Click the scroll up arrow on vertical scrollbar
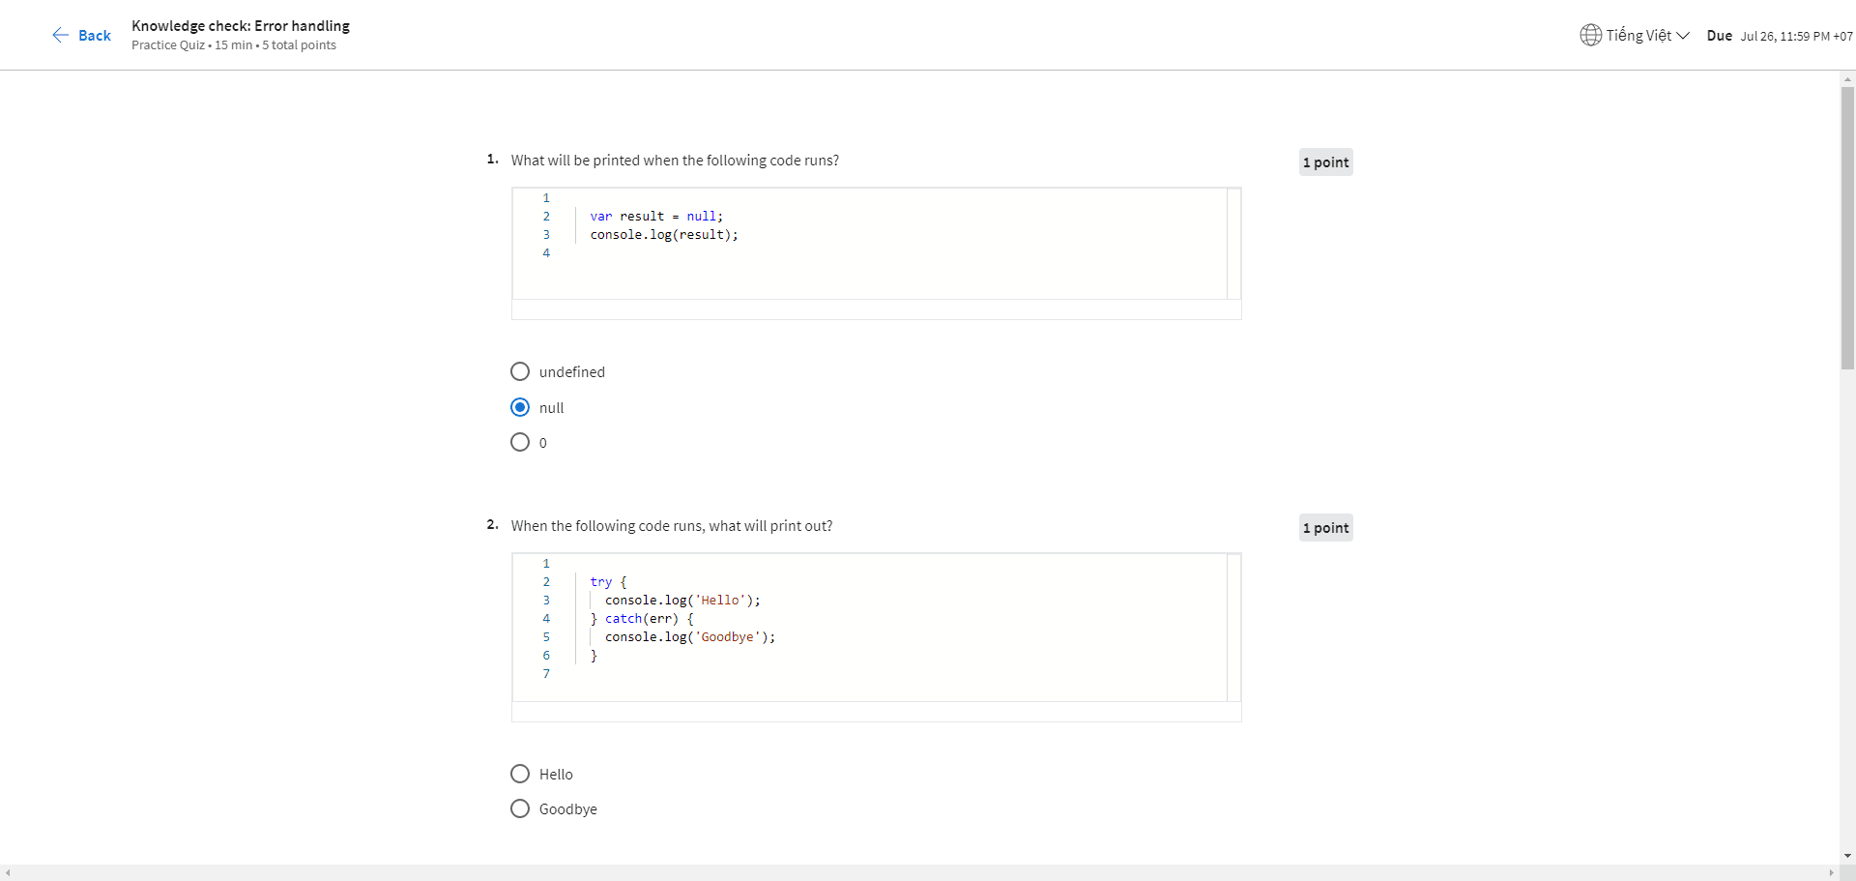This screenshot has width=1856, height=881. (x=1847, y=79)
